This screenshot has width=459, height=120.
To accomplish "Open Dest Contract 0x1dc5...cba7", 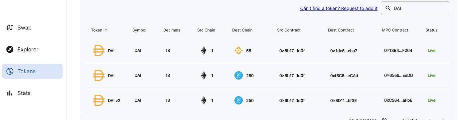I will (344, 51).
